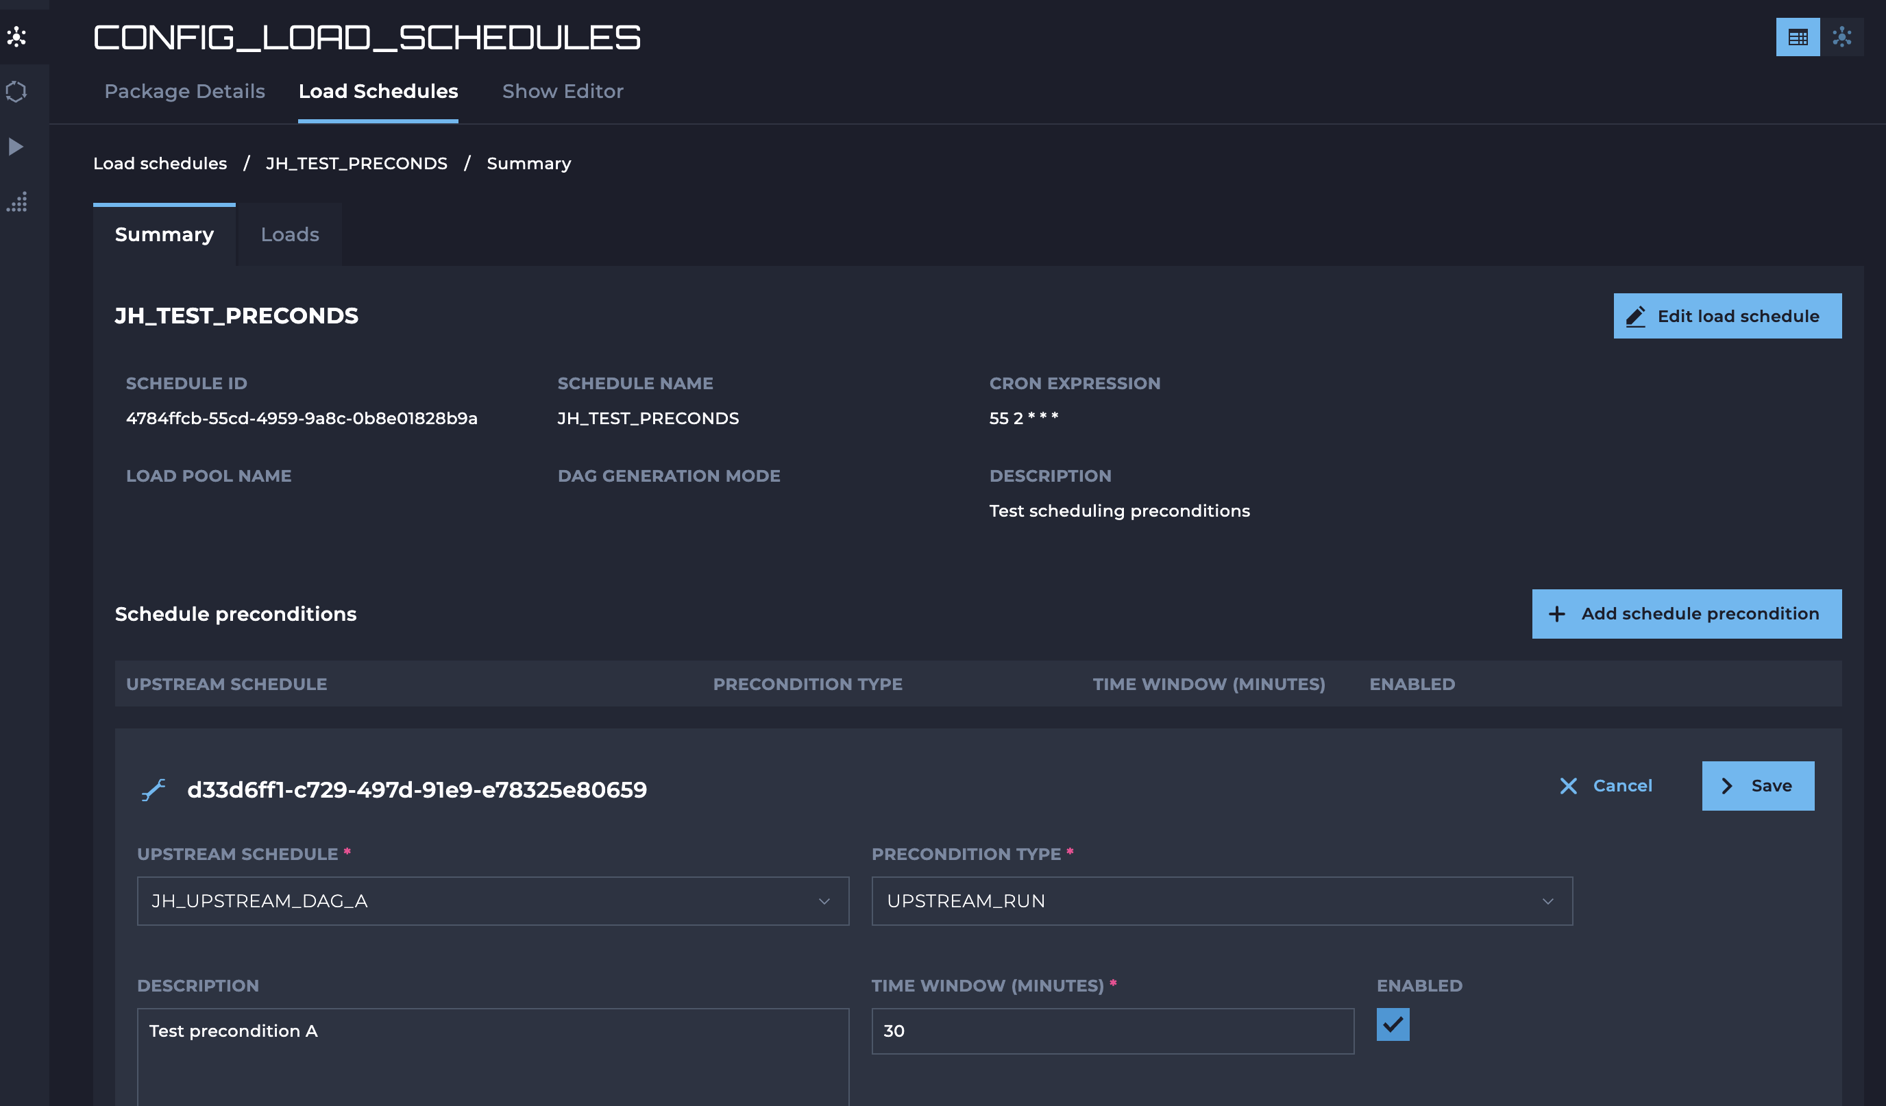Click the Time Window minutes input field
This screenshot has height=1106, width=1886.
point(1112,1031)
